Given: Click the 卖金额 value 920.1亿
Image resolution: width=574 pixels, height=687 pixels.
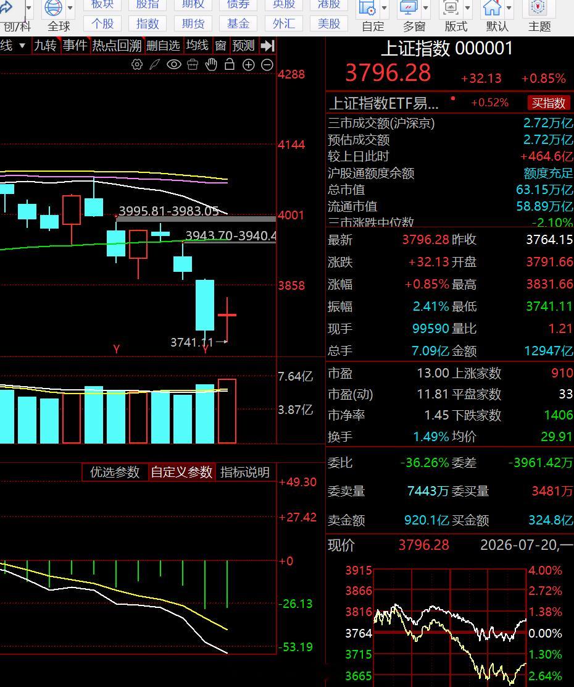Looking at the screenshot, I should [x=426, y=520].
